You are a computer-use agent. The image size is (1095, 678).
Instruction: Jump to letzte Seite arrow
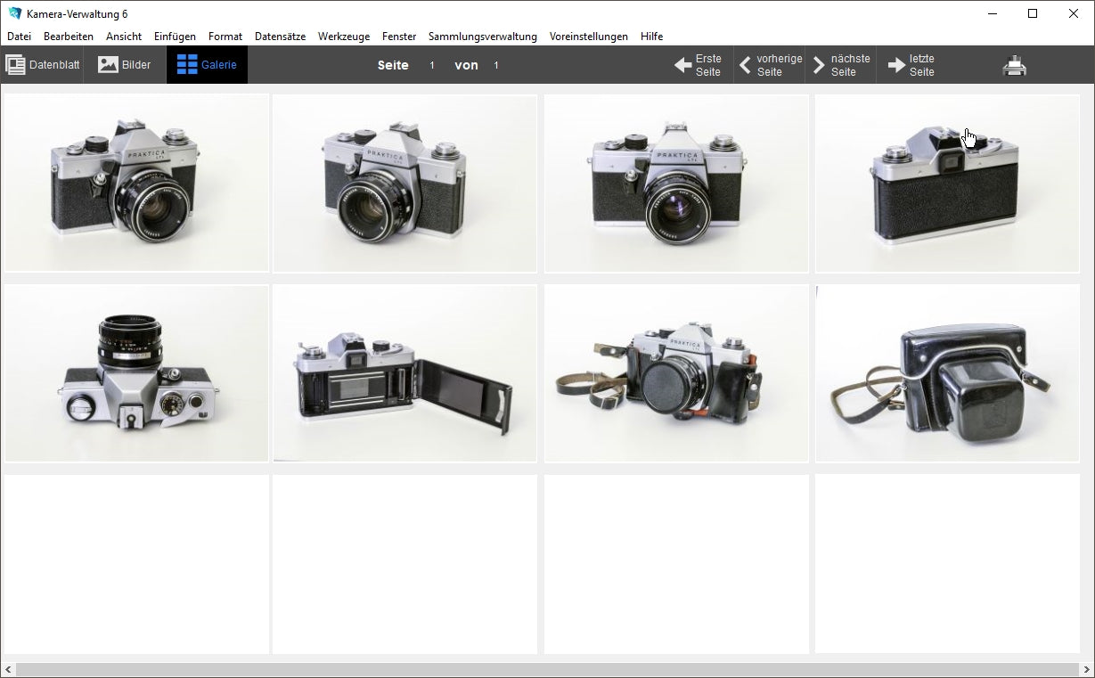[896, 65]
